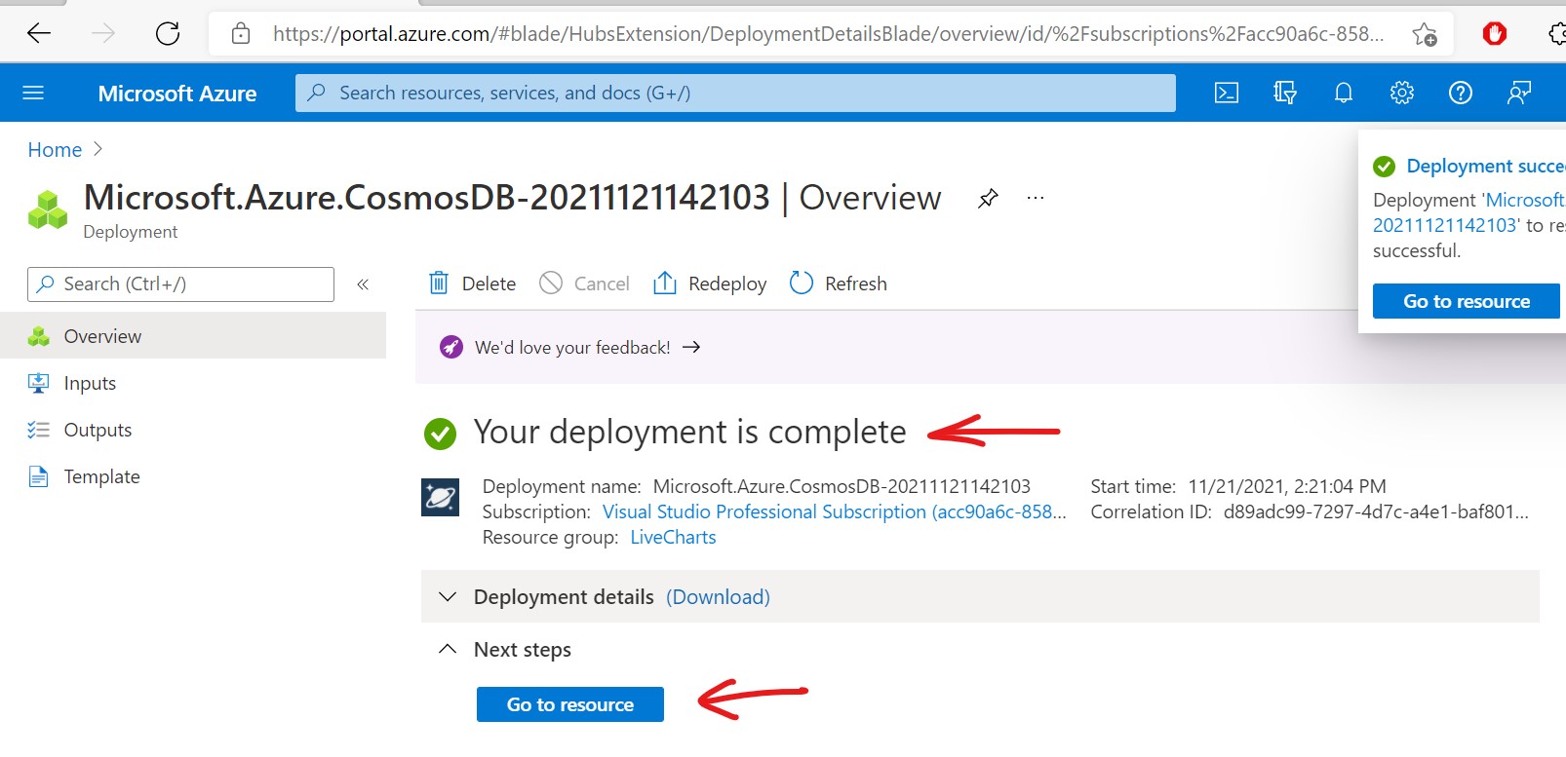Select Outputs in the side menu
This screenshot has width=1566, height=757.
pyautogui.click(x=98, y=430)
